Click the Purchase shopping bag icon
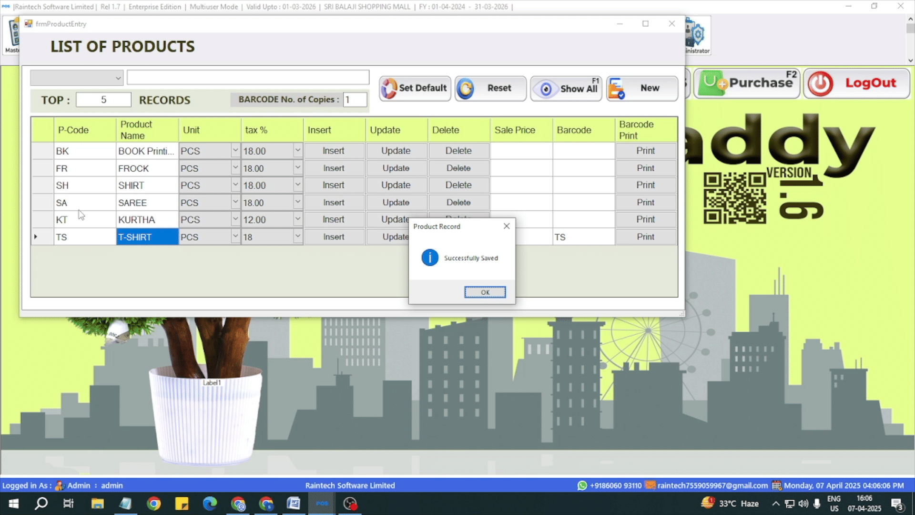 pyautogui.click(x=712, y=83)
